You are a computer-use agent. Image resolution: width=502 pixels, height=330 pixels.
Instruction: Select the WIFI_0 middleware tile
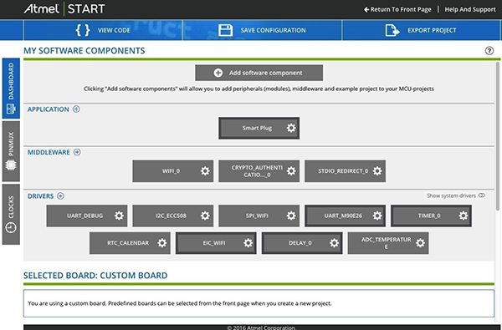(173, 171)
